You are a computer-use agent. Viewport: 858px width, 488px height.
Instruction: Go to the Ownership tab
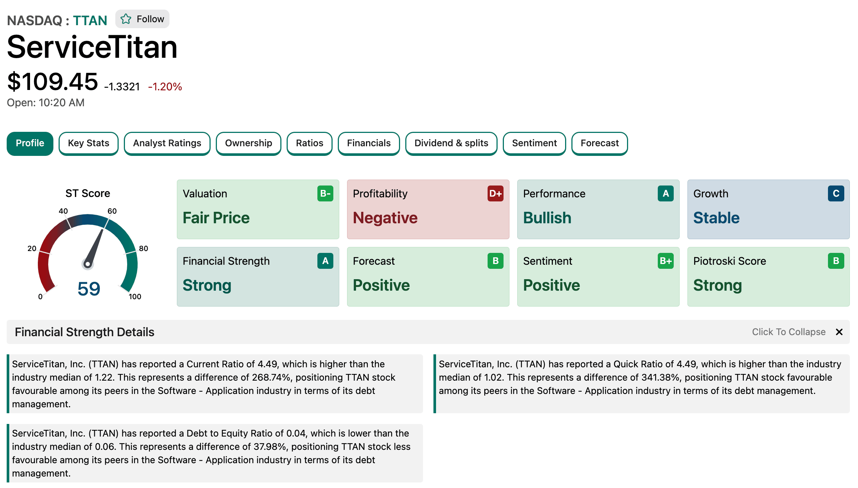[x=248, y=143]
